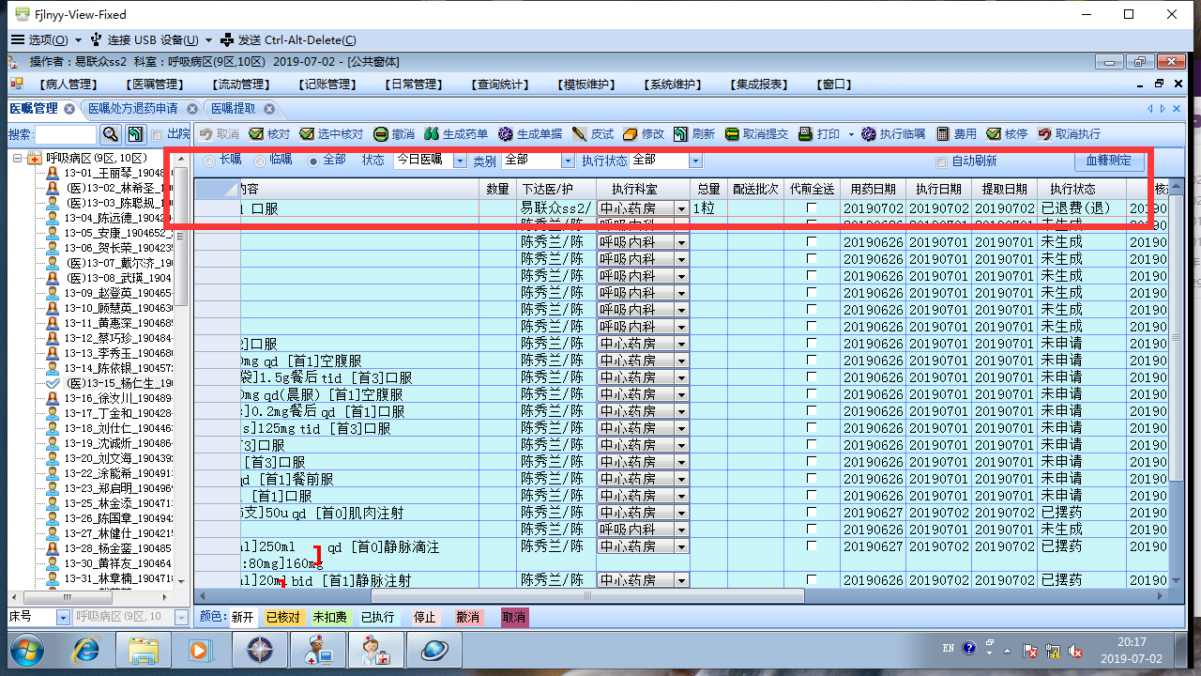Click the volume muted tray icon
Viewport: 1201px width, 676px height.
point(1076,651)
